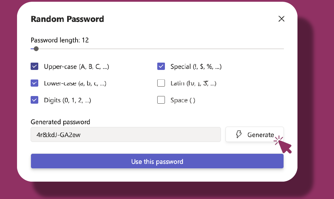Click the password length slider track

click(157, 49)
